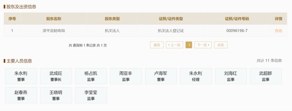Open 李莹莹 监事 card
The image size is (292, 111).
pos(91,95)
